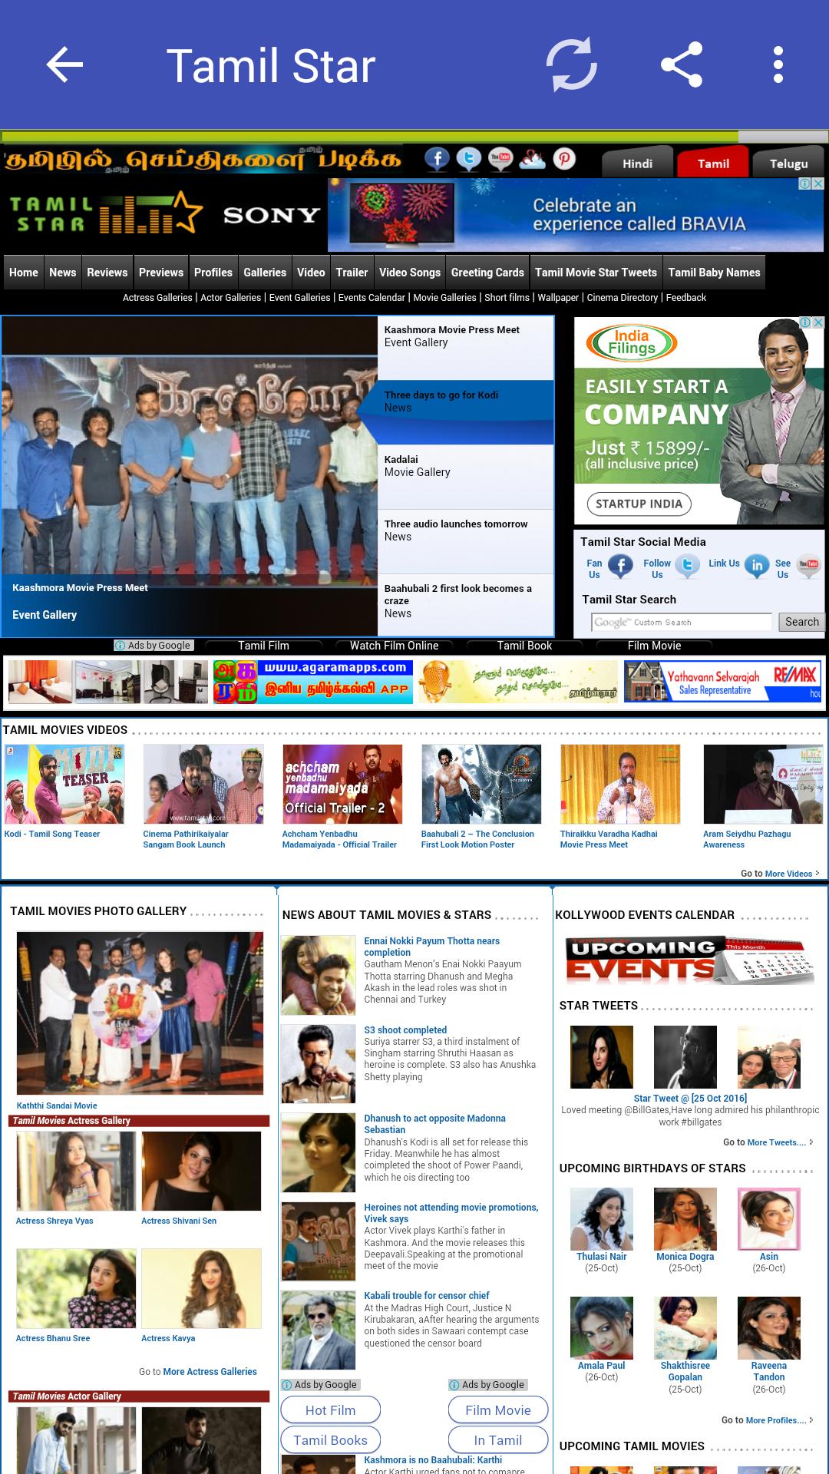The width and height of the screenshot is (829, 1474).
Task: Tap the refresh icon in app bar
Action: pyautogui.click(x=572, y=64)
